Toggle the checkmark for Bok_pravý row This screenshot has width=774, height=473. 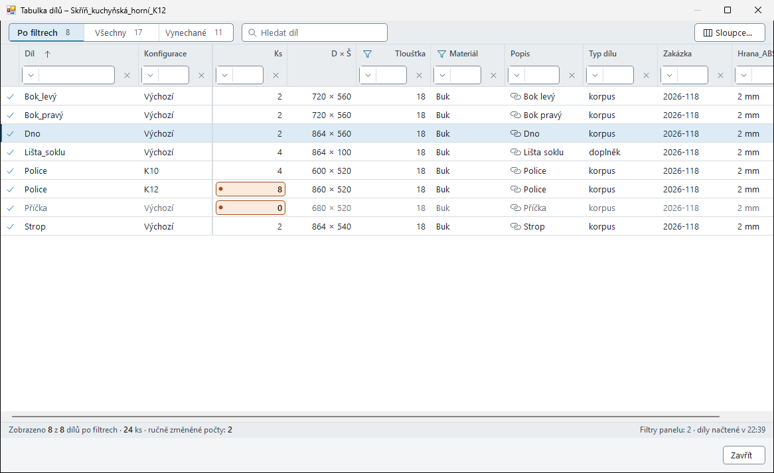(x=11, y=115)
